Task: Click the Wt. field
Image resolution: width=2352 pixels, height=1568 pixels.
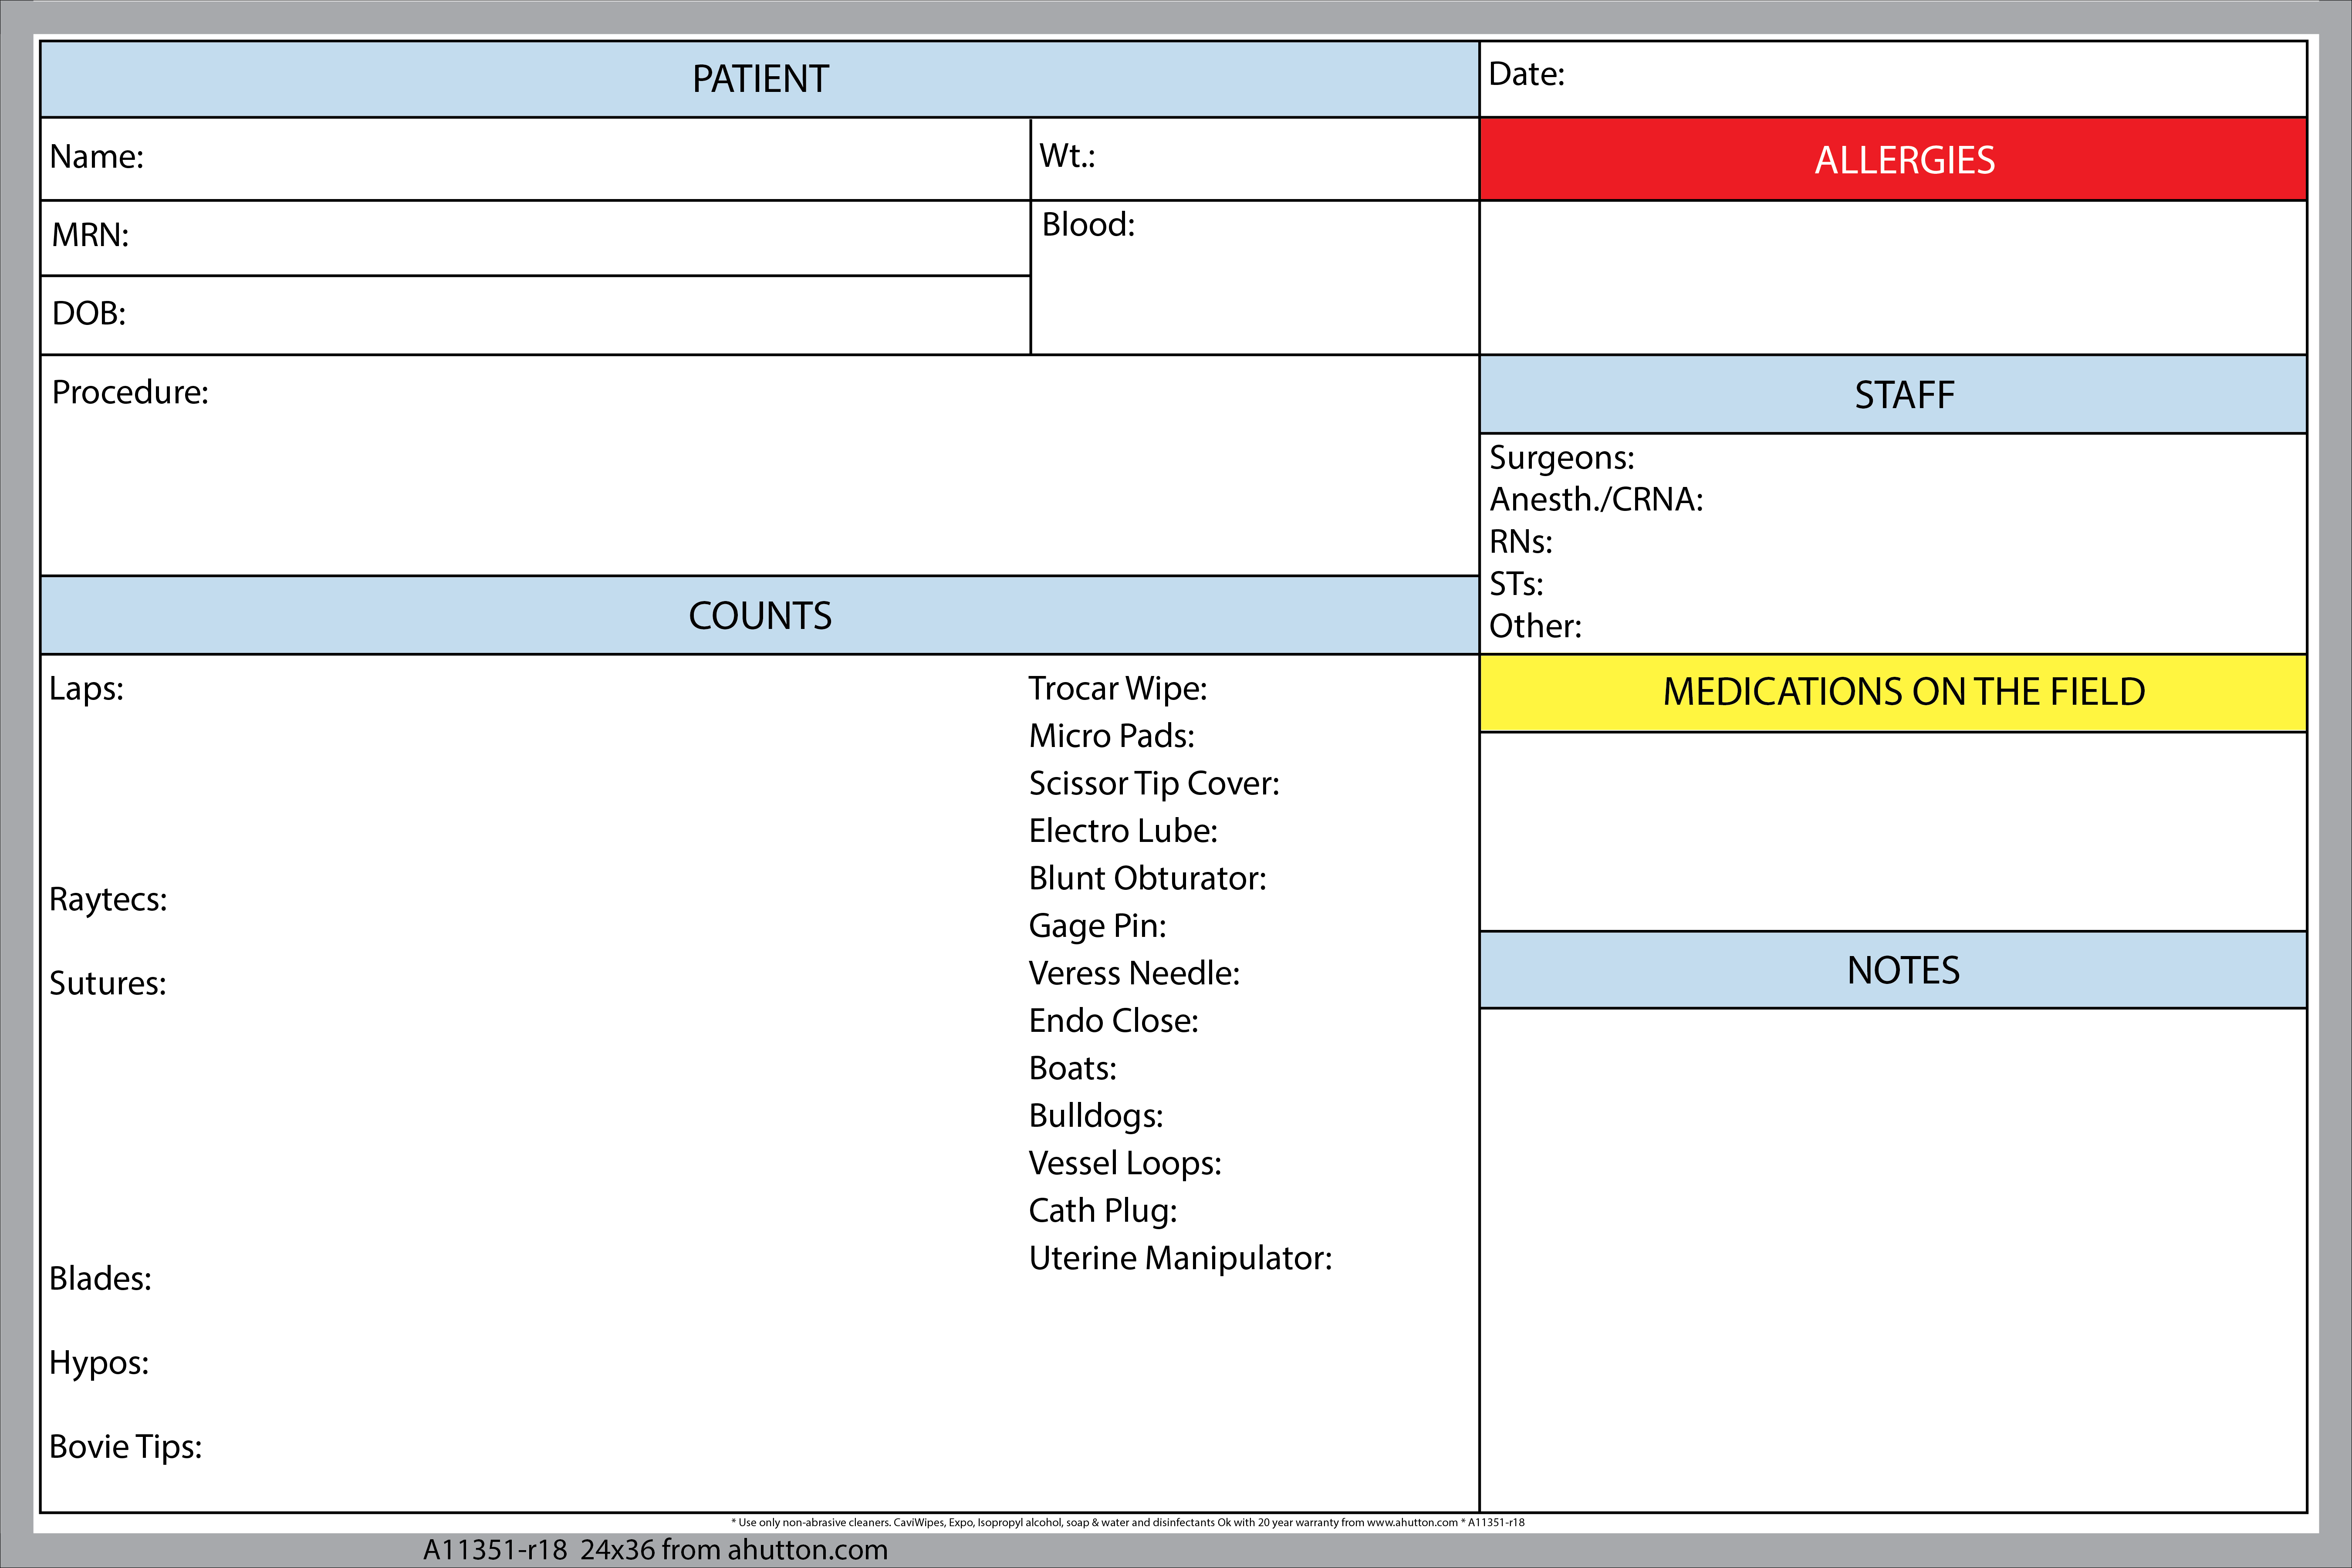Action: (x=1255, y=159)
